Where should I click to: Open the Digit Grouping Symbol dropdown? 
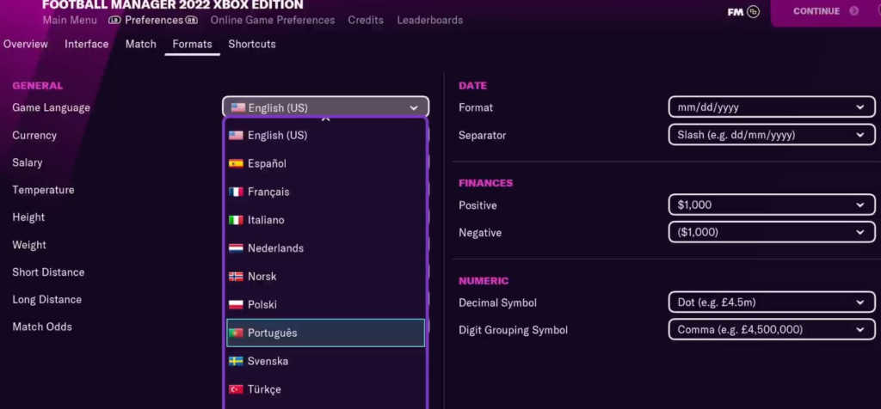tap(772, 329)
